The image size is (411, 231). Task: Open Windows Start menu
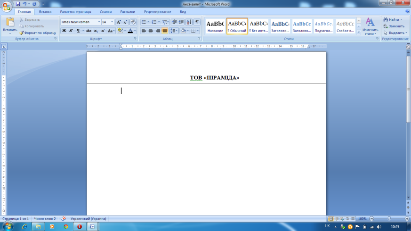tap(8, 226)
